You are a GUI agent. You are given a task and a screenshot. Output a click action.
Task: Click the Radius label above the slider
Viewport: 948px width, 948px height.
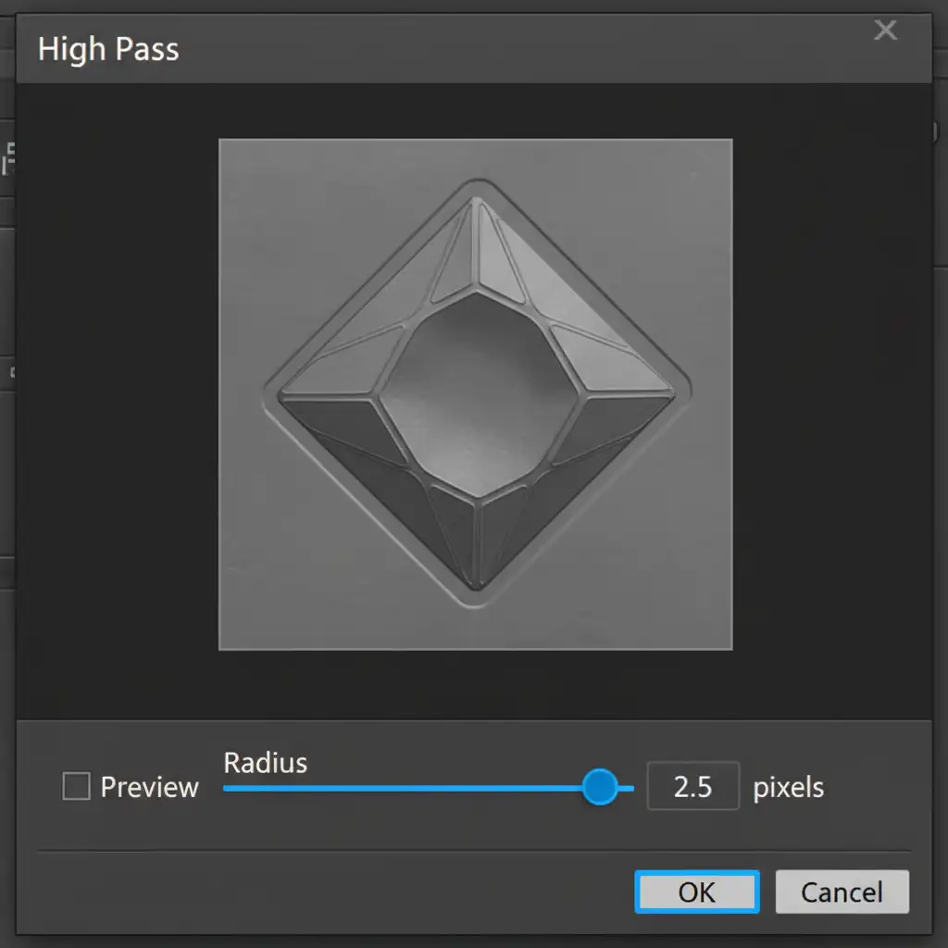tap(265, 763)
